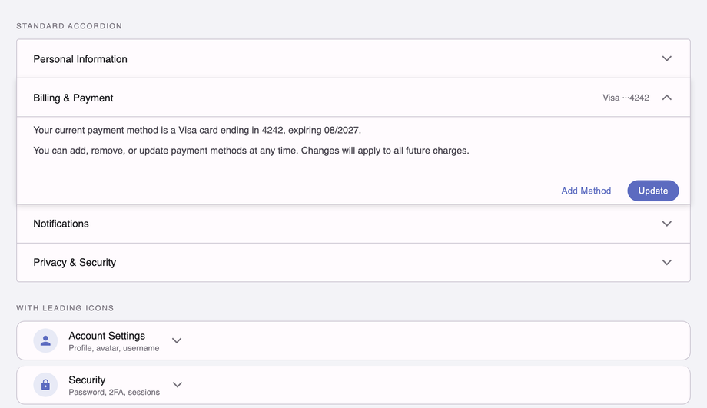This screenshot has height=408, width=707.
Task: Click the Security lock icon
Action: 45,385
